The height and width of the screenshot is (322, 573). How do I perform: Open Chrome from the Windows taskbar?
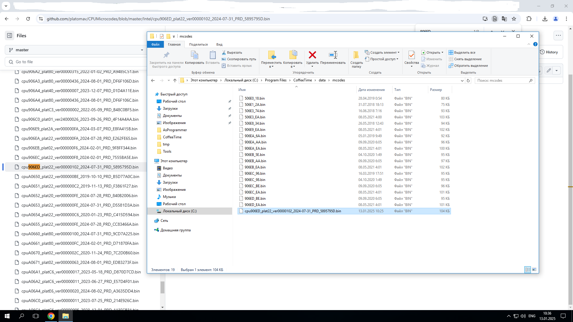(51, 316)
